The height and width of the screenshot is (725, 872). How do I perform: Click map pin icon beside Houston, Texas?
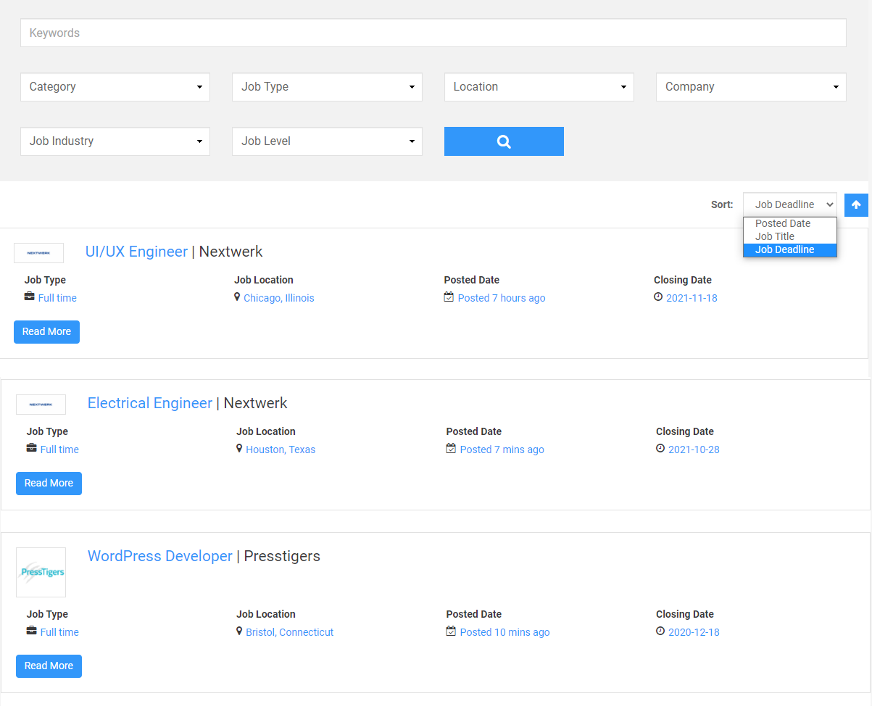click(239, 449)
